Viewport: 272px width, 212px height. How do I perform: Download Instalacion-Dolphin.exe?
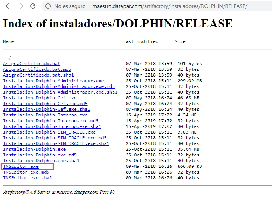point(34,149)
